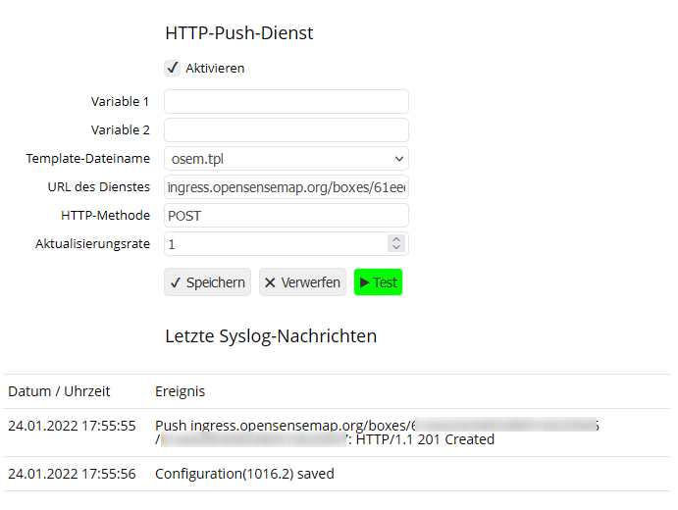
Task: Click the Ereignis column header
Action: 181,391
